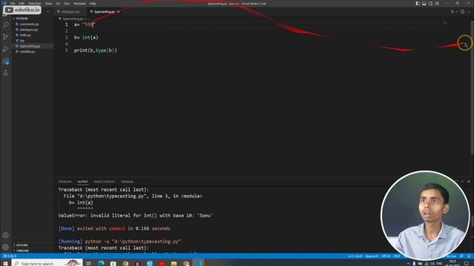This screenshot has width=474, height=266.
Task: Select the OUTPUT panel tab
Action: (82, 182)
